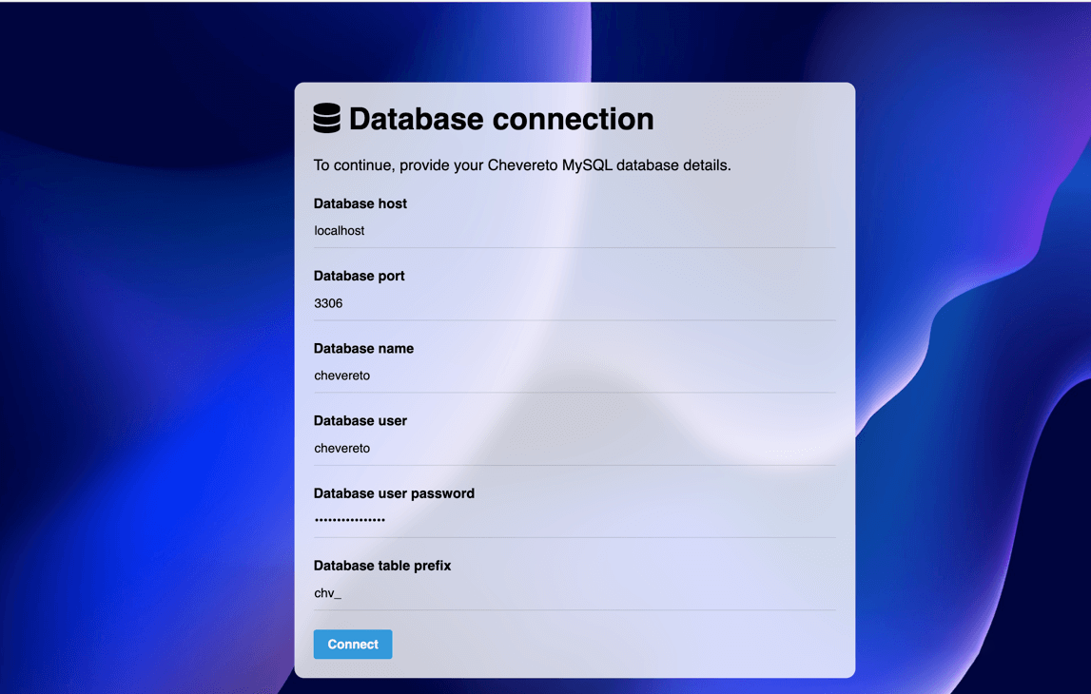This screenshot has width=1091, height=694.
Task: Click the Database name label
Action: coord(363,348)
